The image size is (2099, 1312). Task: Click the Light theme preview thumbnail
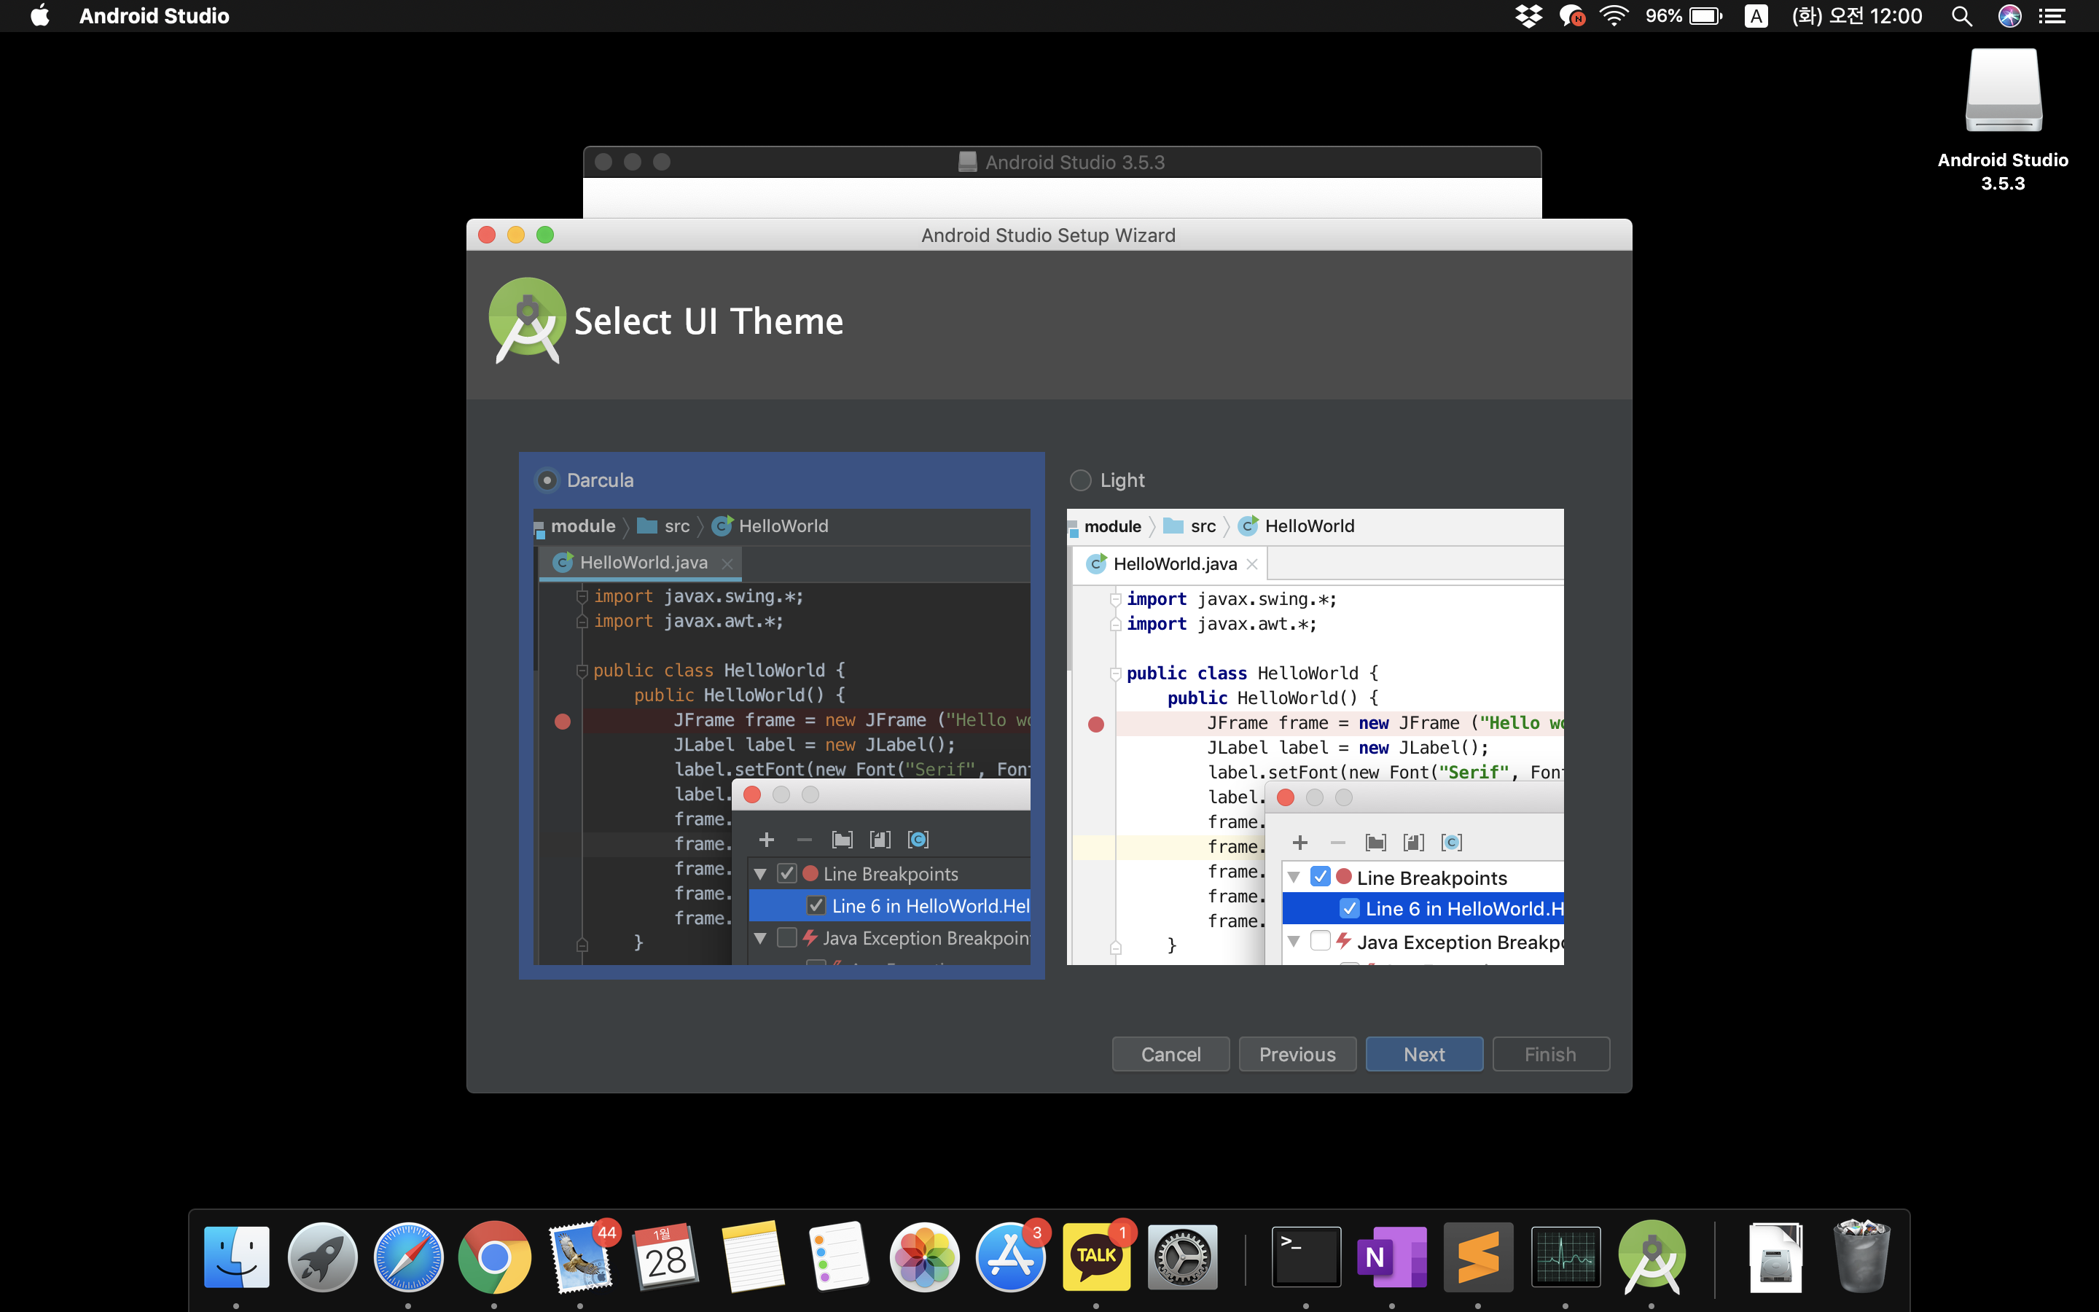(x=1314, y=736)
